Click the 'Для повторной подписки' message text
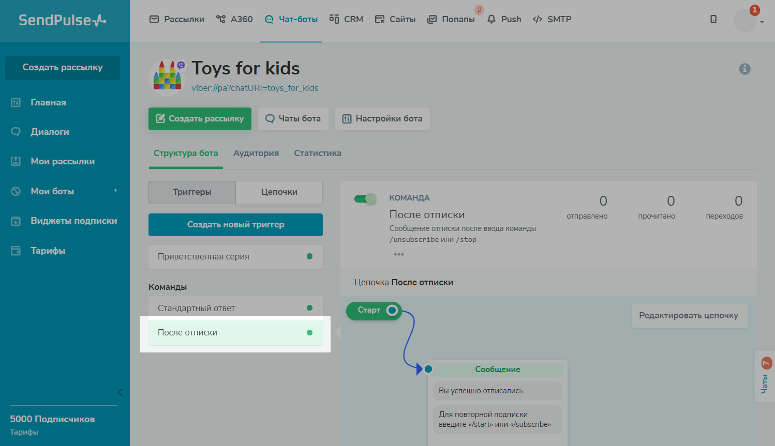Image resolution: width=775 pixels, height=446 pixels. 495,419
